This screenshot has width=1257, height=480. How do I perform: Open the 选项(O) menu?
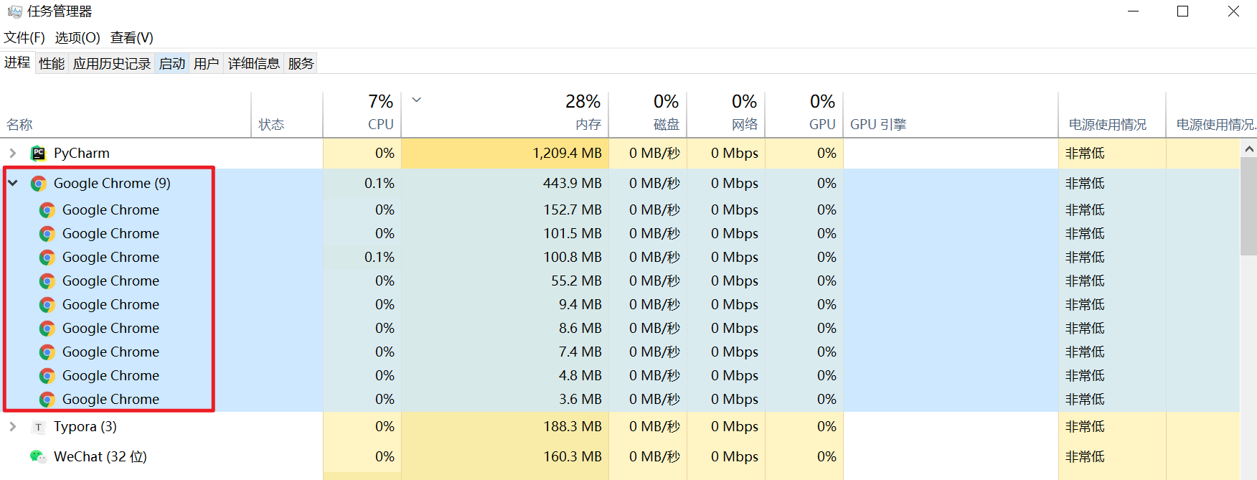(77, 38)
